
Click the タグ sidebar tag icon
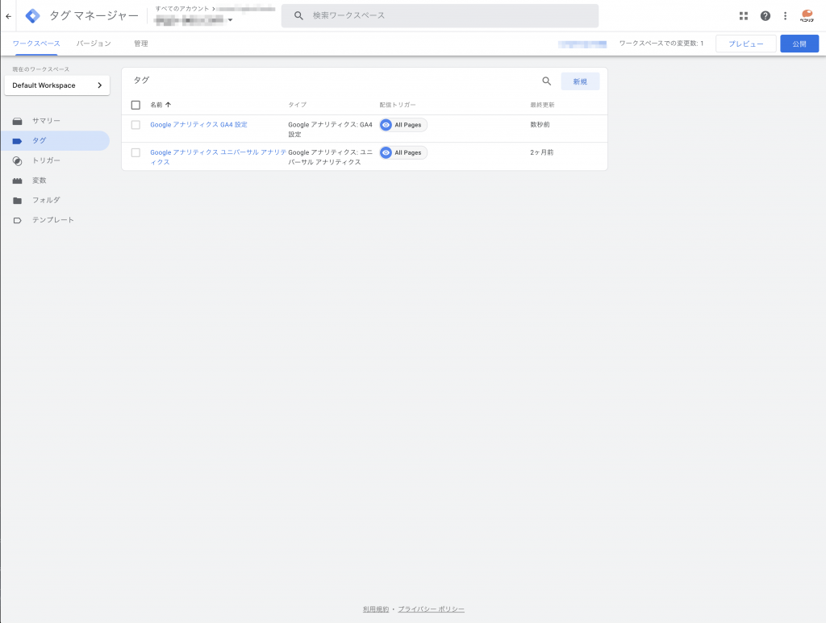(x=18, y=141)
